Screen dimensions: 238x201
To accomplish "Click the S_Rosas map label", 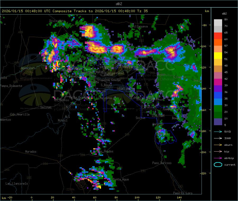I will [106, 85].
